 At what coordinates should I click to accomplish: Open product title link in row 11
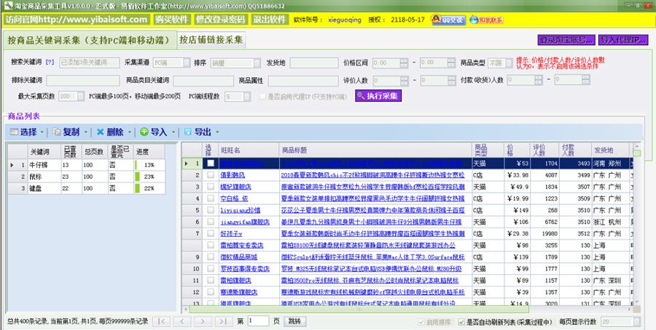point(370,281)
